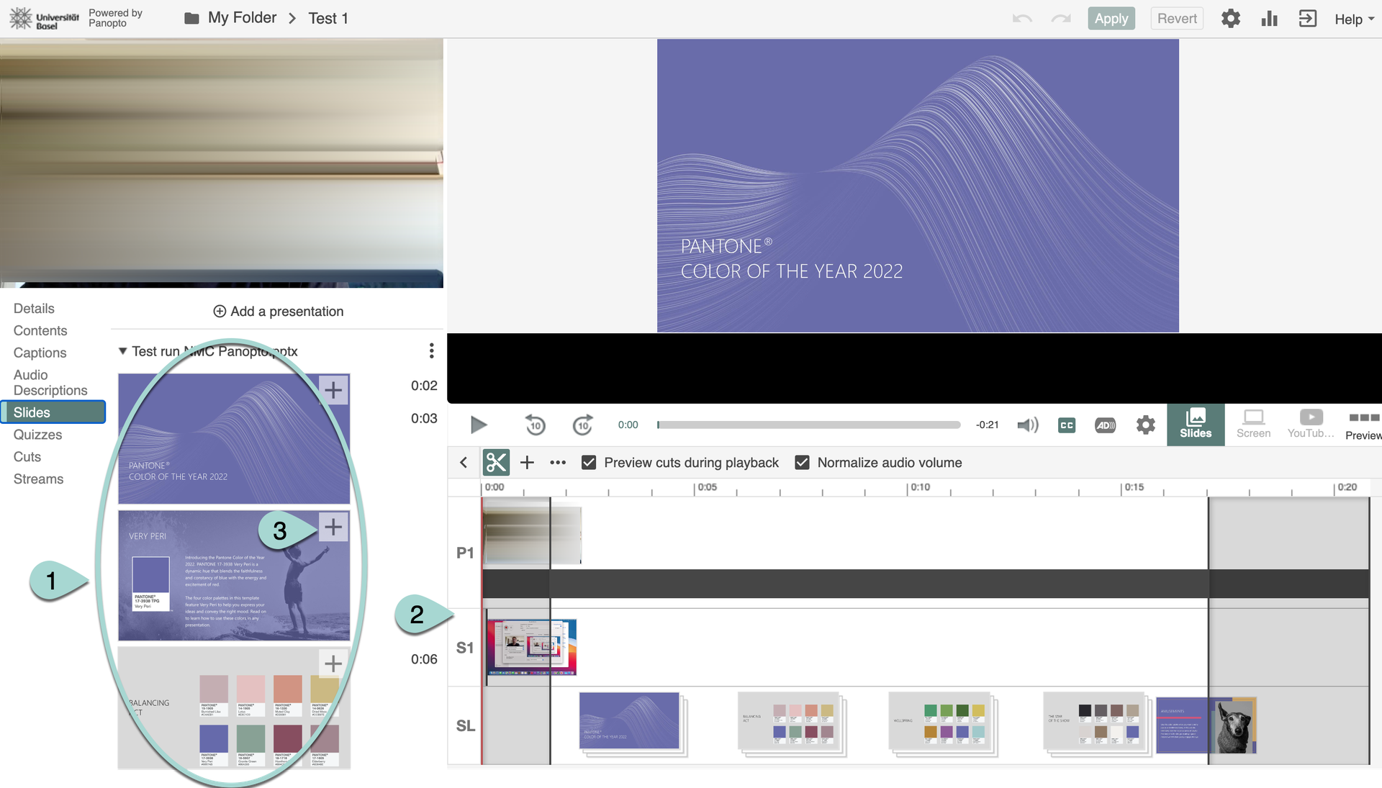
Task: Open player settings gear beside AD icon
Action: click(x=1145, y=425)
